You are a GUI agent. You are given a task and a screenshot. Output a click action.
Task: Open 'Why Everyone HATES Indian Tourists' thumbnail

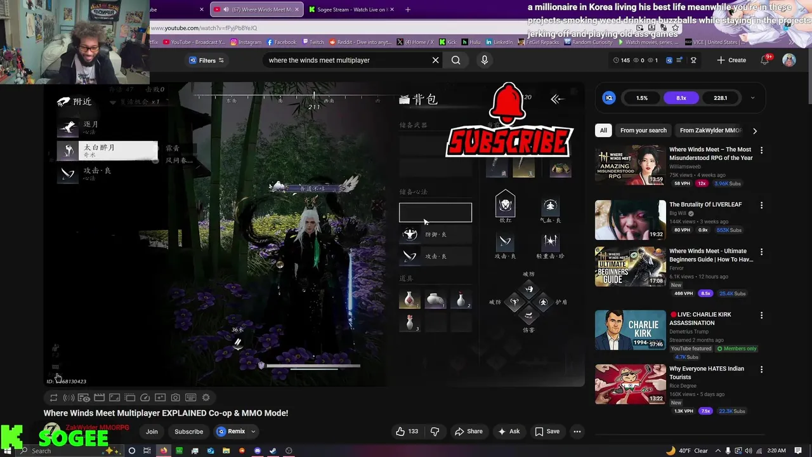tap(630, 384)
